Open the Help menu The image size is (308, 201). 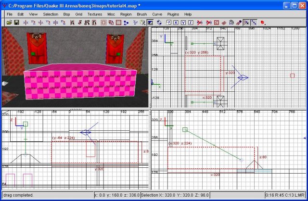[x=188, y=14]
